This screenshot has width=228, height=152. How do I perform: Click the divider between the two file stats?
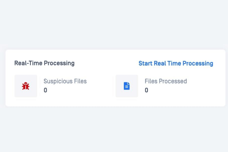(113, 86)
